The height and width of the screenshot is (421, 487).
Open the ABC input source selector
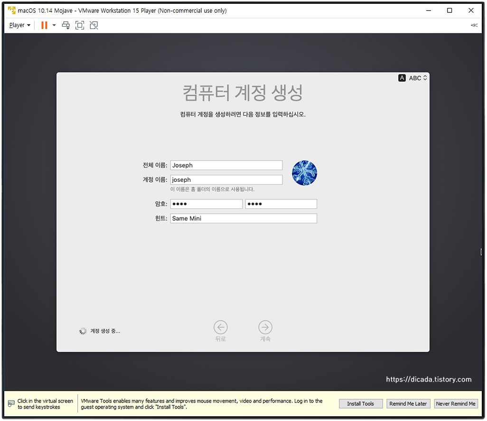(x=418, y=78)
